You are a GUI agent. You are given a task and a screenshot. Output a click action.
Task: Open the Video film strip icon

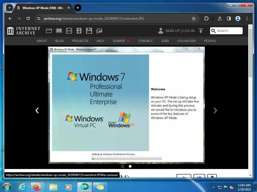pyautogui.click(x=69, y=31)
